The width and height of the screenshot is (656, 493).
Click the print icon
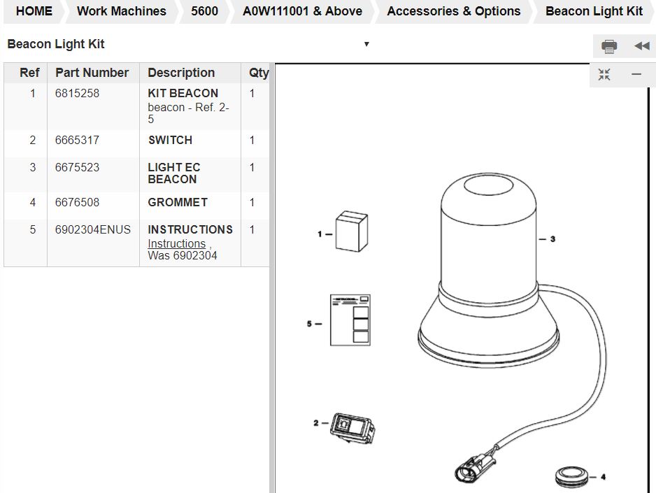coord(609,46)
